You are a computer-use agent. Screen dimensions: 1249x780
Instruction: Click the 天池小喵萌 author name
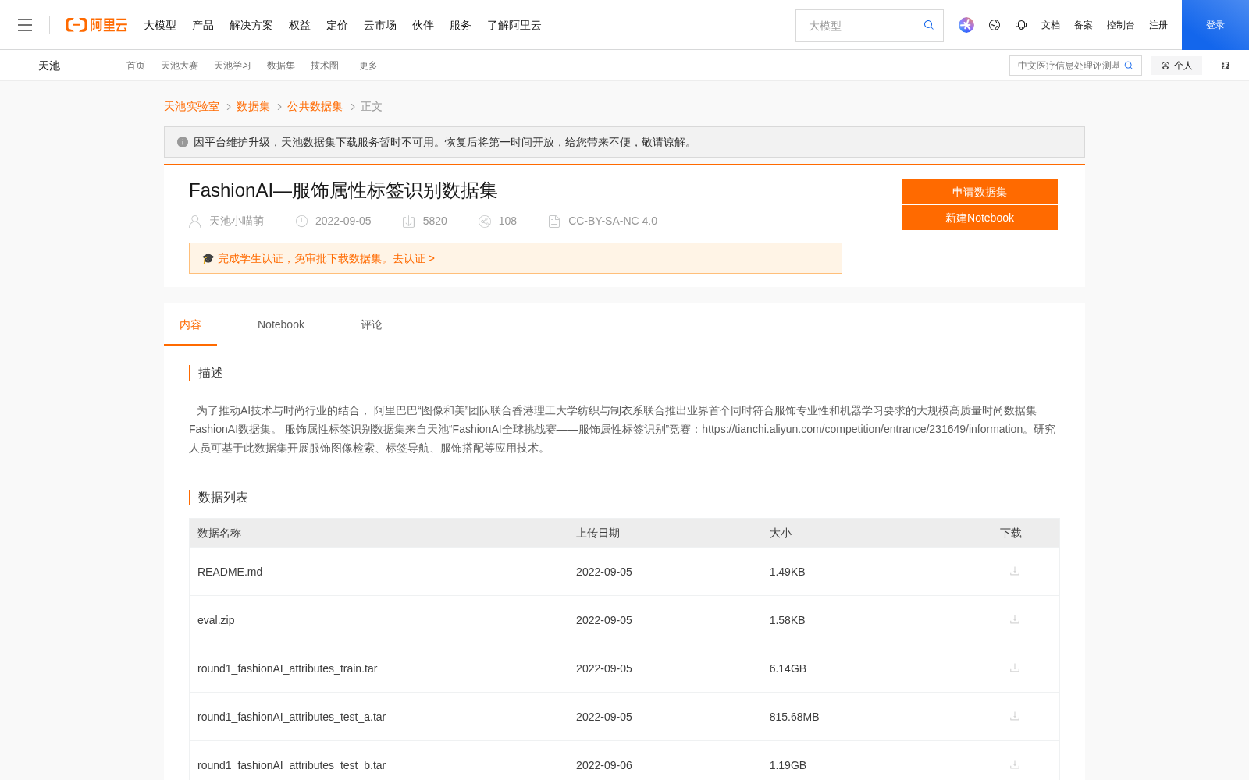(x=237, y=222)
